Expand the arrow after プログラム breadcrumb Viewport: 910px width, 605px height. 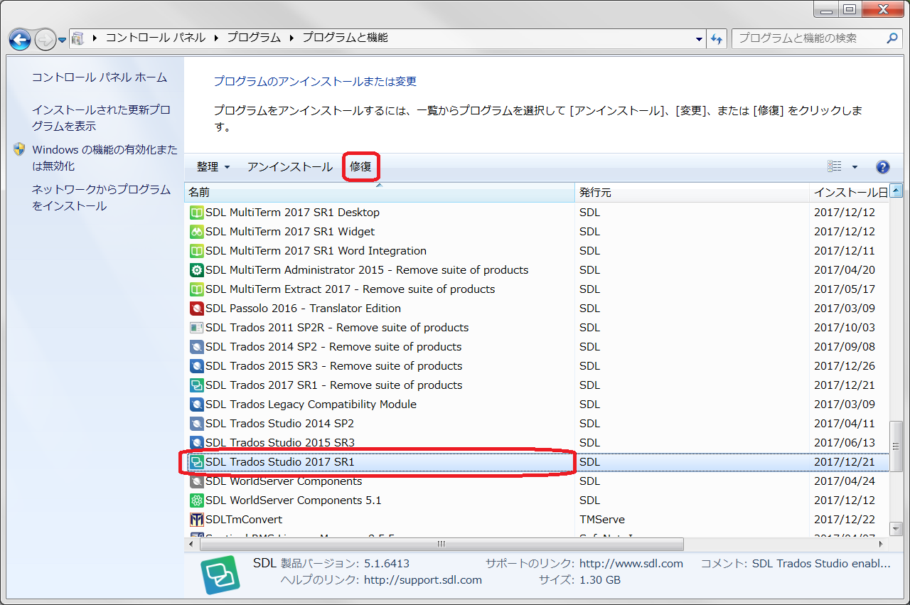point(292,38)
